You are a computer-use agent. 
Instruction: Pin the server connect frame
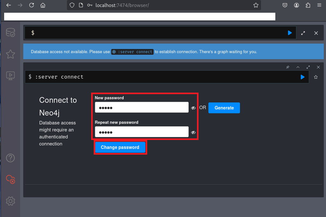(288, 67)
